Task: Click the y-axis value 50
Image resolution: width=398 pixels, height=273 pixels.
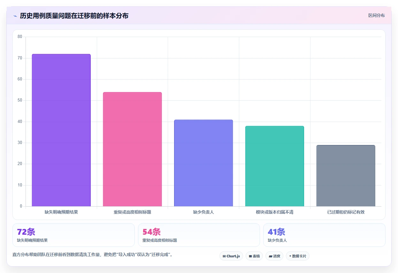Action: pos(20,100)
